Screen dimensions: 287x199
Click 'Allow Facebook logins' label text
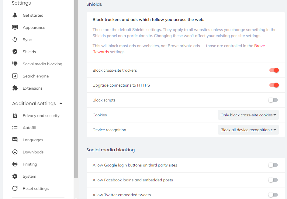coord(133,180)
